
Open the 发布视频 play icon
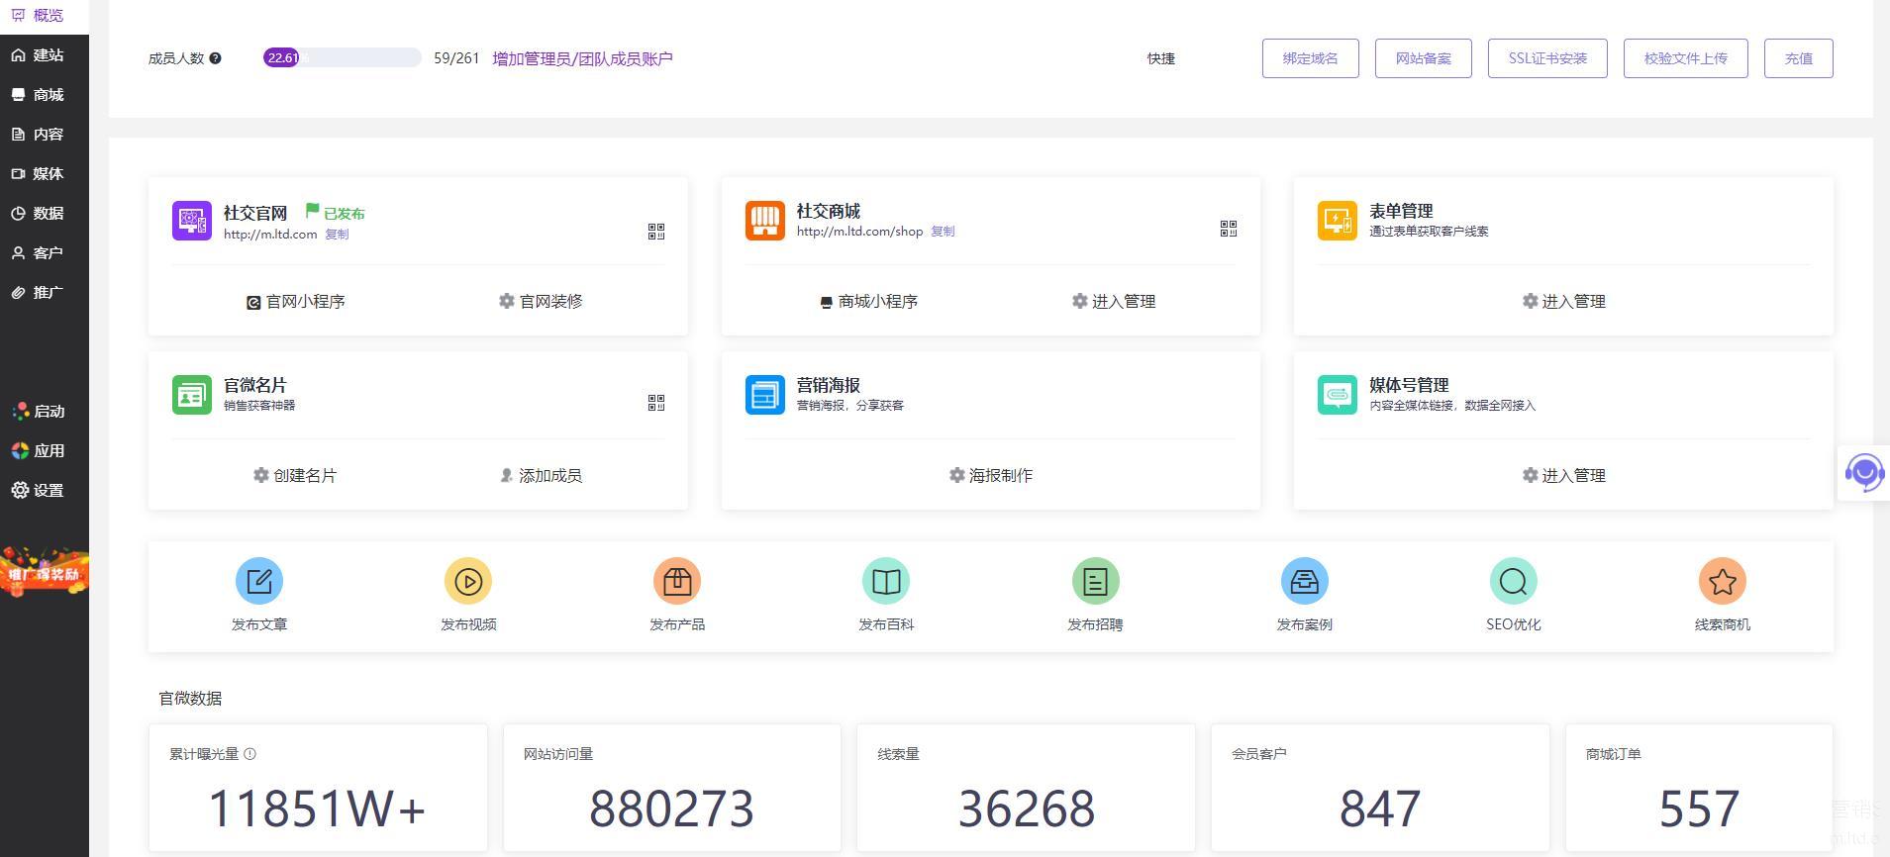click(468, 581)
